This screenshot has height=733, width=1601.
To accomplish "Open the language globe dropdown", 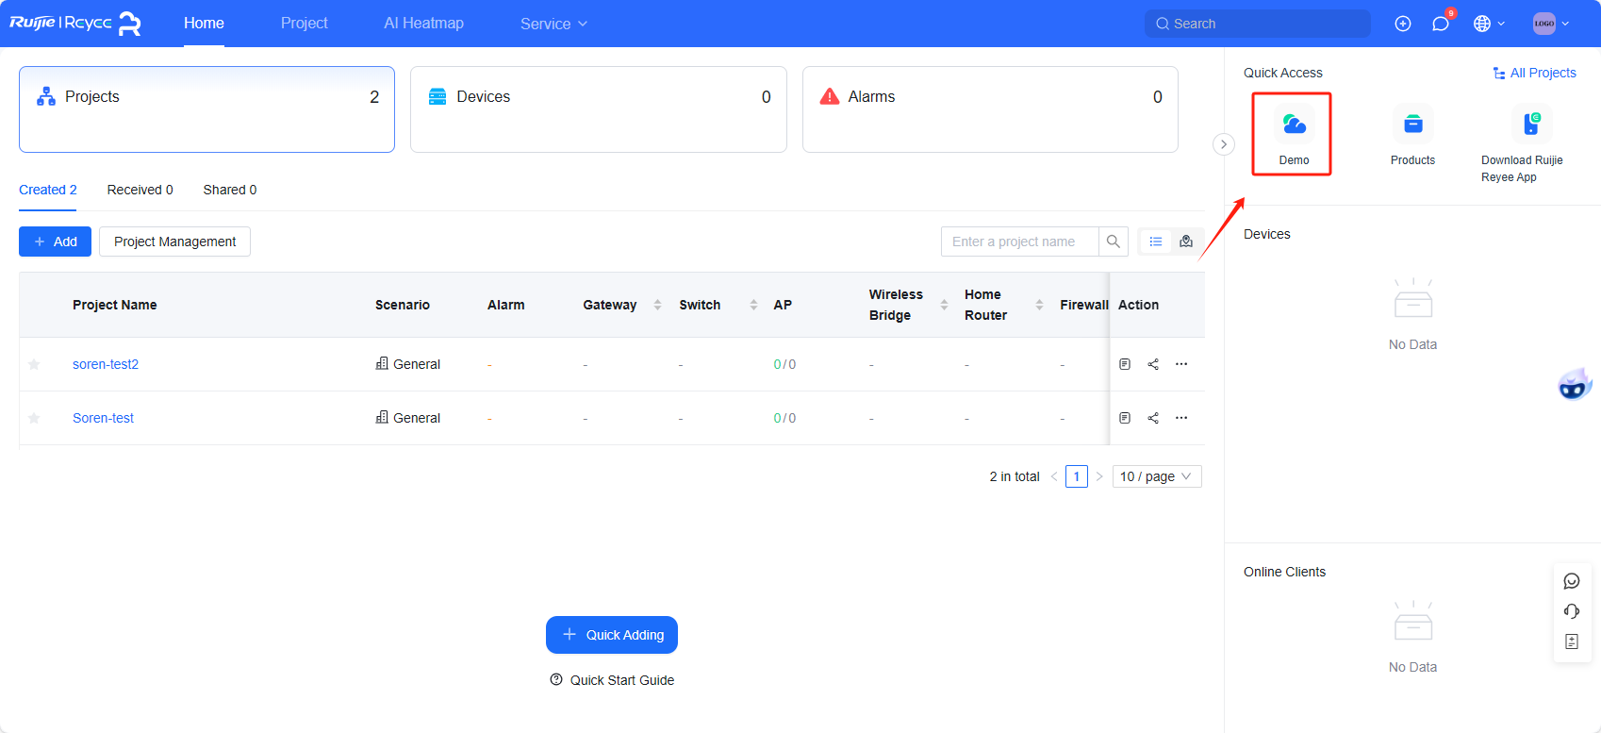I will pyautogui.click(x=1489, y=24).
